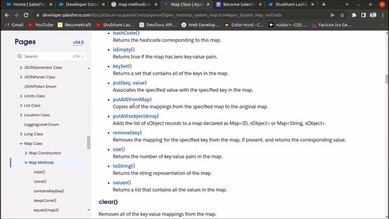Open the tab search dropdown arrow

point(347,4)
